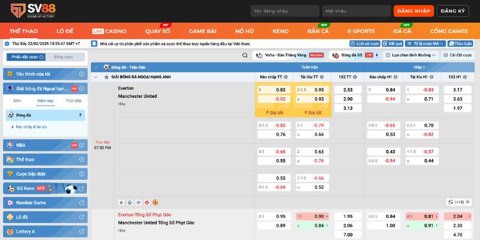This screenshot has width=480, height=240.
Task: Click the ĐĂNG NHẬP login button
Action: (413, 11)
